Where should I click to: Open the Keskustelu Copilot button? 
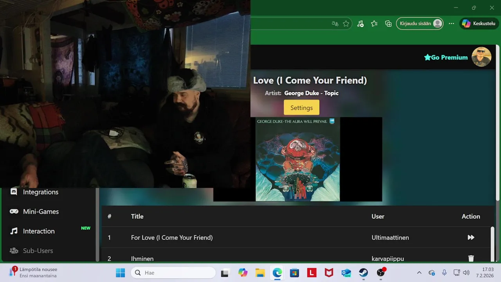click(479, 23)
